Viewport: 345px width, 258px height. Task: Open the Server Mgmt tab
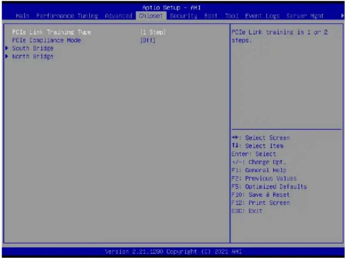(x=305, y=16)
